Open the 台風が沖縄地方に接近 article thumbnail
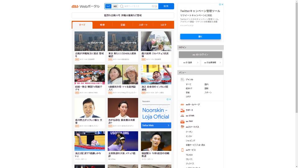The width and height of the screenshot is (298, 168). (90, 41)
